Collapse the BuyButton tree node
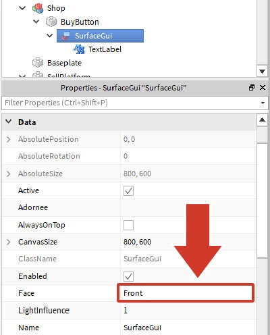This screenshot has width=270, height=335. 36,22
